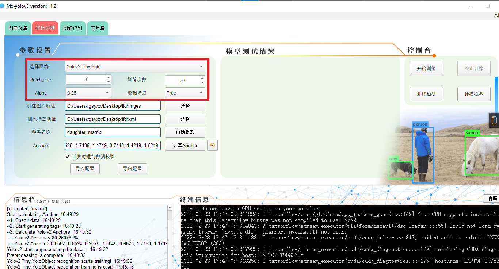Switch to the 图像识别 tab

(x=73, y=28)
